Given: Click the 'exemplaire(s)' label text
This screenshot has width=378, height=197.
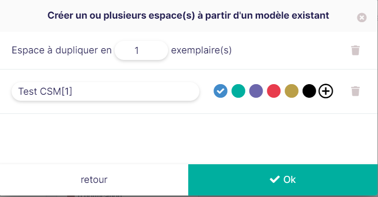Looking at the screenshot, I should [201, 50].
